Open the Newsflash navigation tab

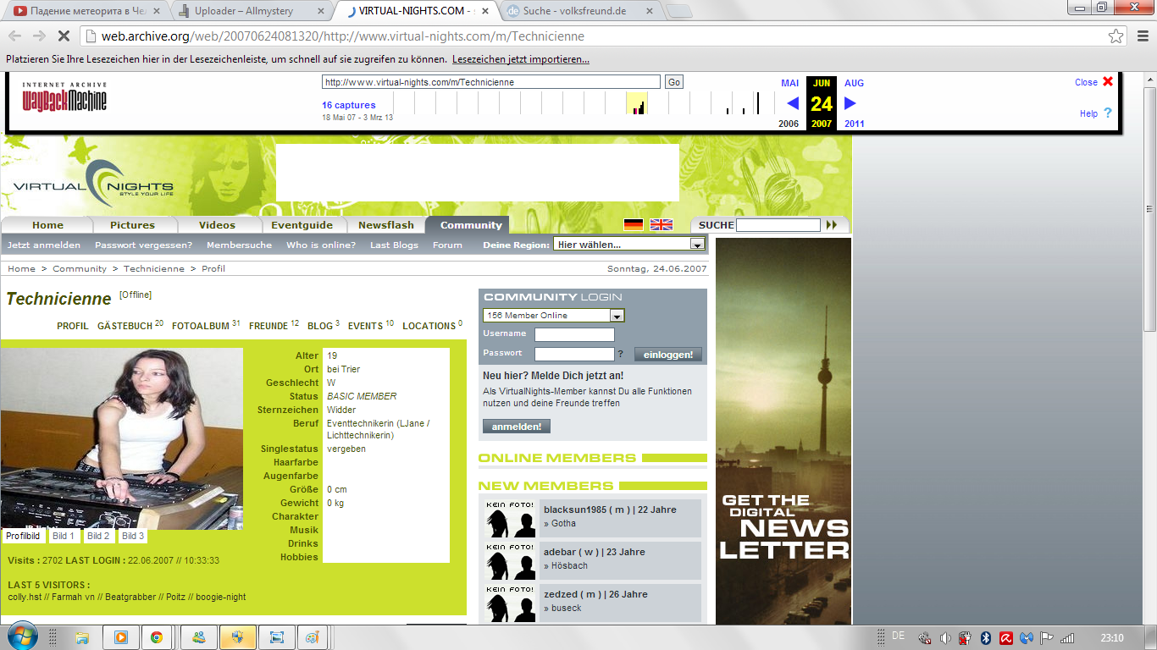[386, 225]
